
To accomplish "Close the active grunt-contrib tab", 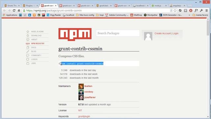I will 56,6.
